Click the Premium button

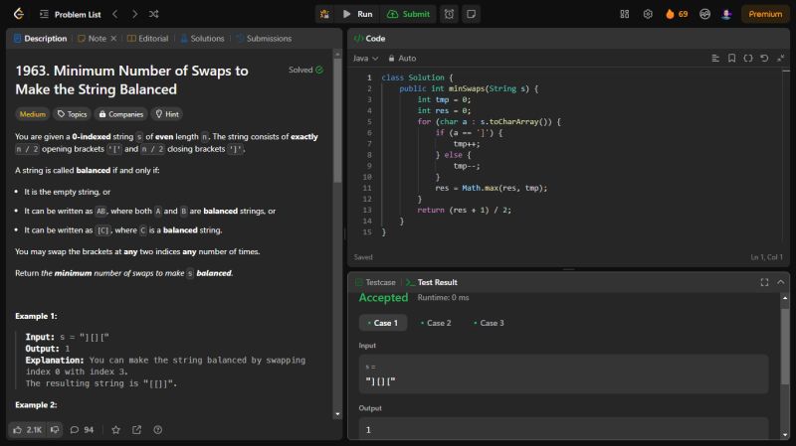(x=765, y=14)
